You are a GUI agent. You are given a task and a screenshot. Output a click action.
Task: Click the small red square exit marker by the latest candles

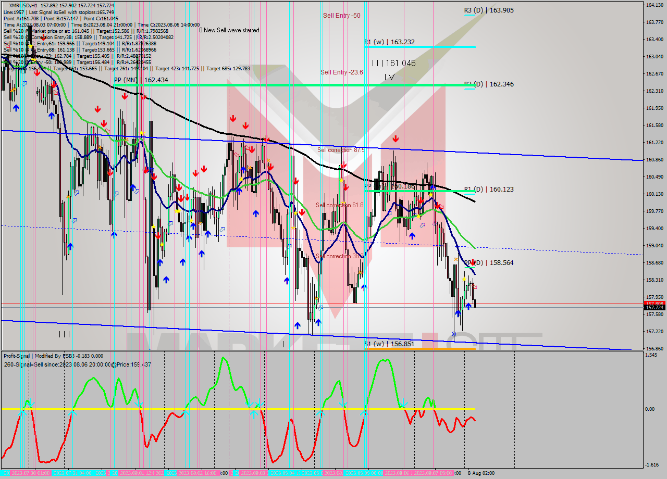tap(474, 287)
